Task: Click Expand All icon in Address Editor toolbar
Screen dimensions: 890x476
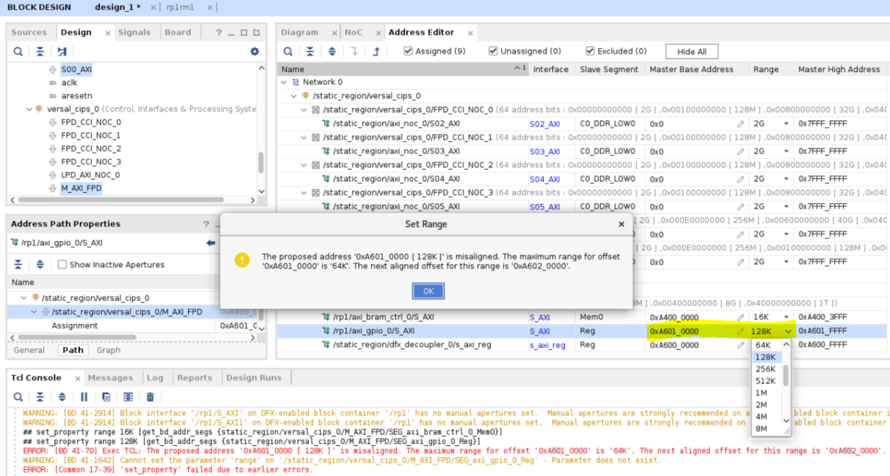Action: (332, 52)
